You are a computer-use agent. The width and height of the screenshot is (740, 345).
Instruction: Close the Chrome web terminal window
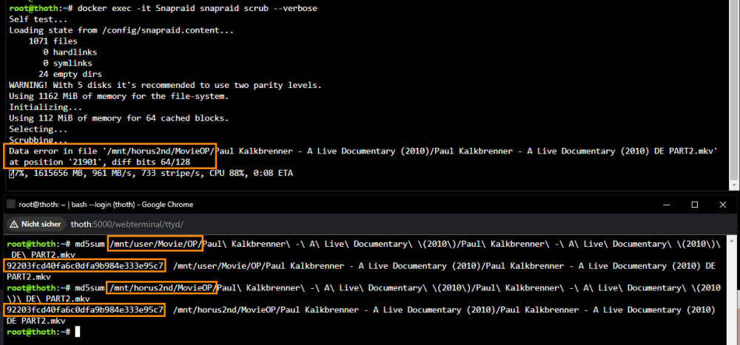coord(723,205)
